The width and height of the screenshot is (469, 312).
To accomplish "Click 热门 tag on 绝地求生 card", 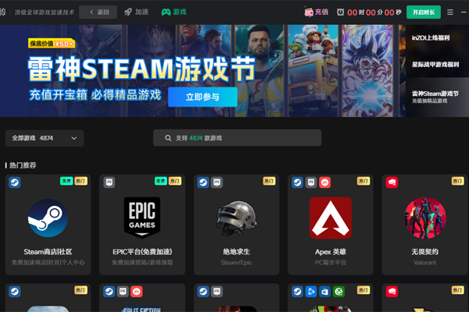I will [269, 181].
